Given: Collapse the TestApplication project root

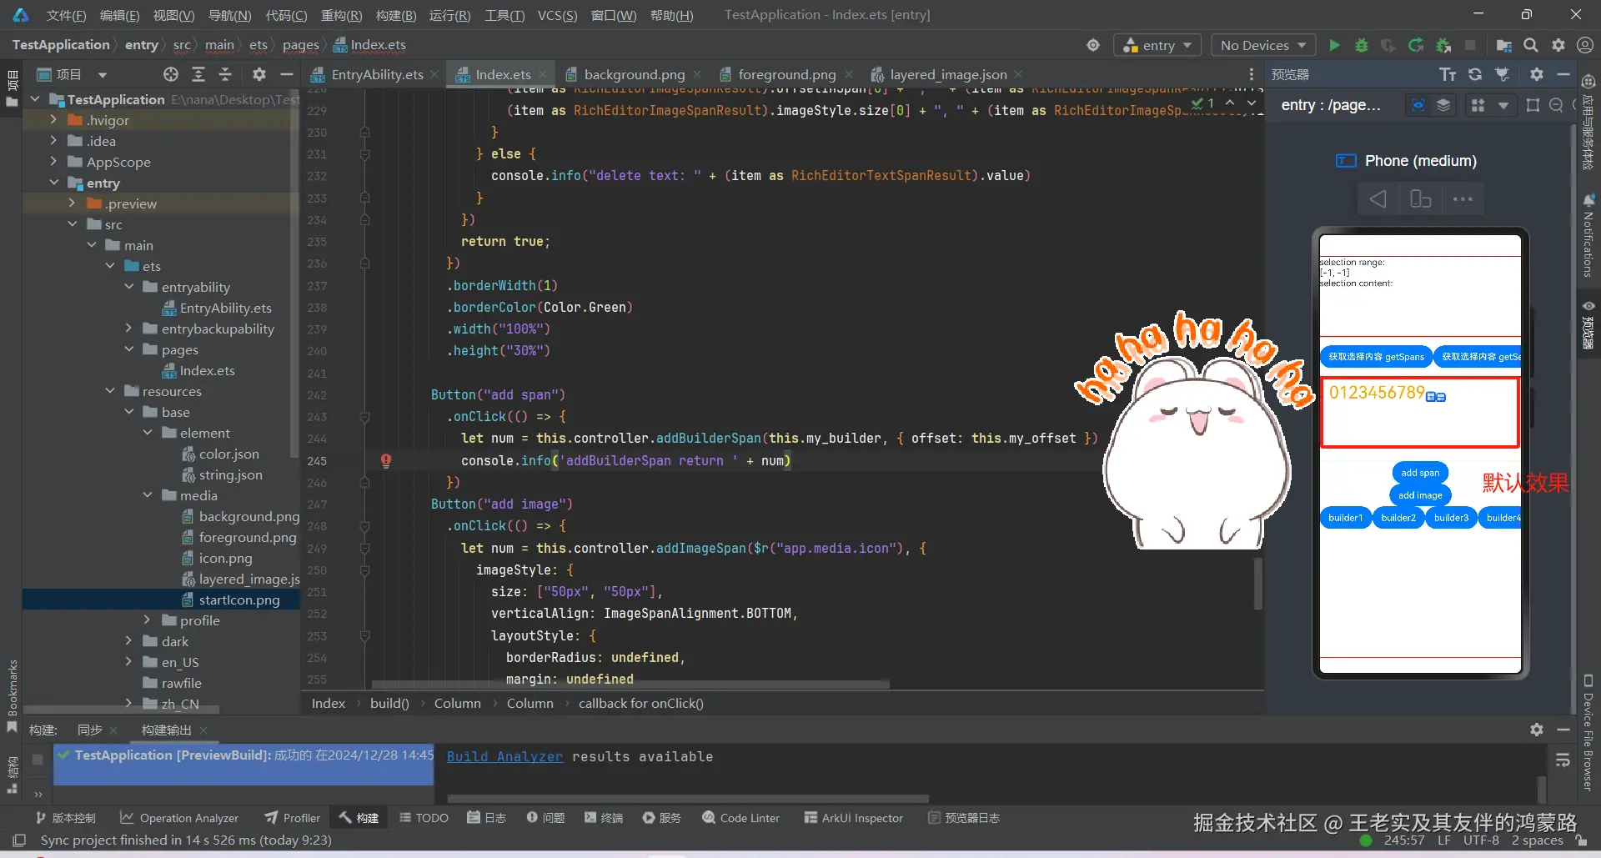Looking at the screenshot, I should pyautogui.click(x=35, y=98).
